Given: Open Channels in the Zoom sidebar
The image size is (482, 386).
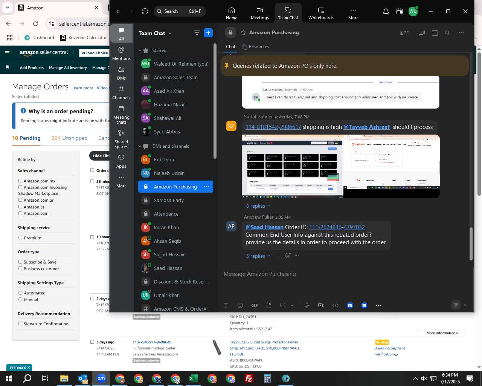Looking at the screenshot, I should point(121,93).
